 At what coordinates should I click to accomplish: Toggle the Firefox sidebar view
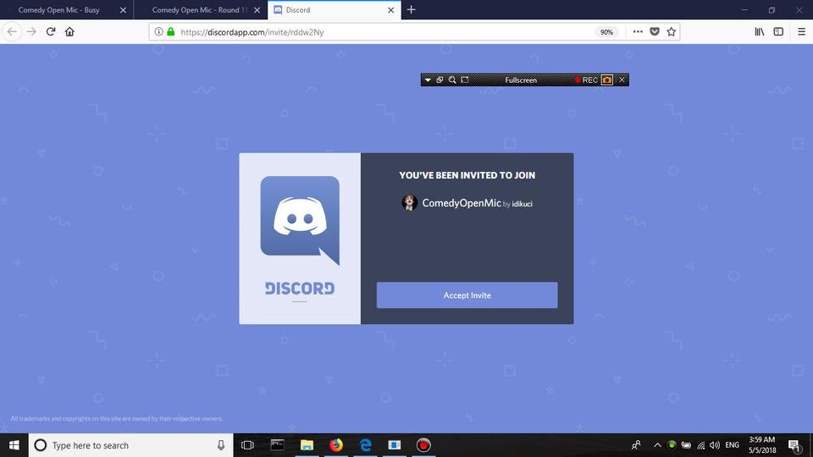[x=778, y=31]
